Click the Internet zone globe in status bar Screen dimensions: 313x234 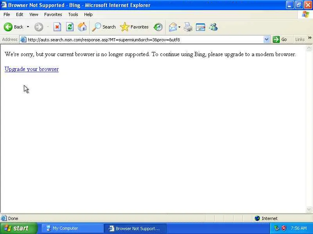[x=257, y=218]
